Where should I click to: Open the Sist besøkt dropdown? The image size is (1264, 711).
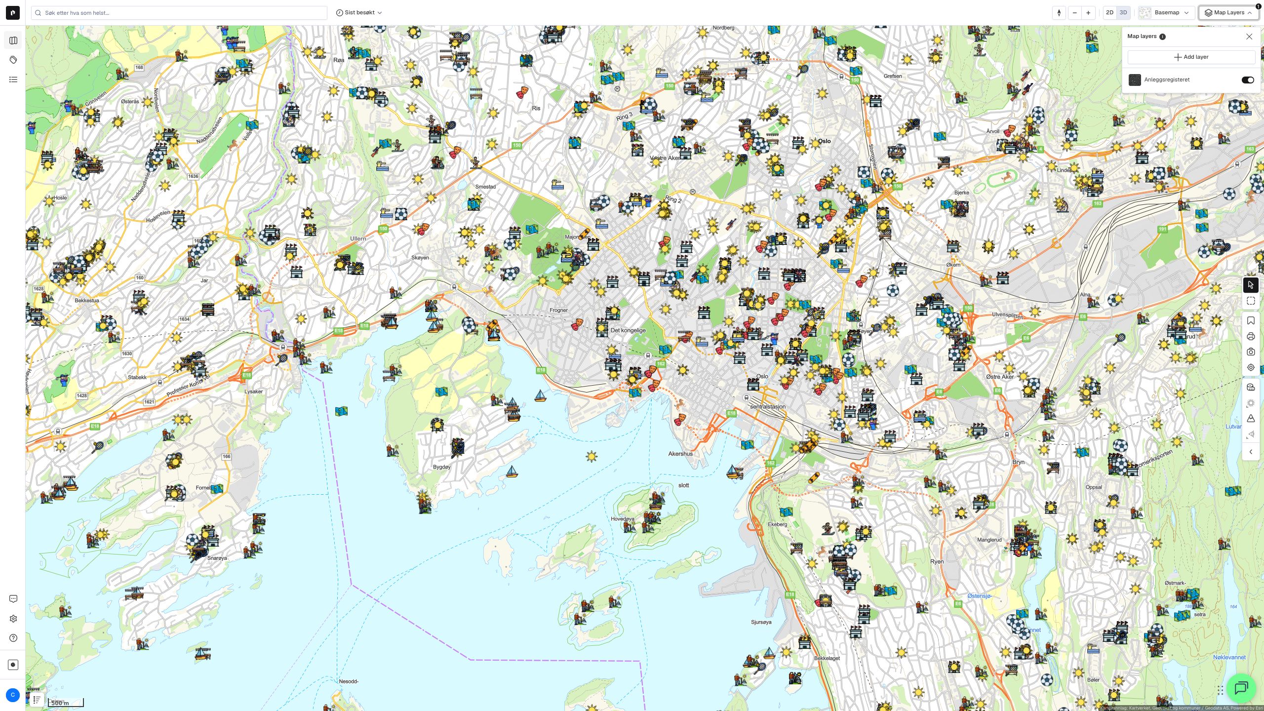point(359,13)
